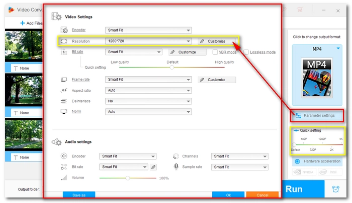
Task: Click the Frame rate film icon
Action: (64, 80)
